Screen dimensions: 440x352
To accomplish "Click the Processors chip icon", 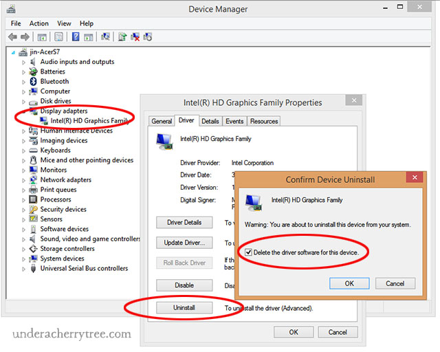I will (33, 199).
